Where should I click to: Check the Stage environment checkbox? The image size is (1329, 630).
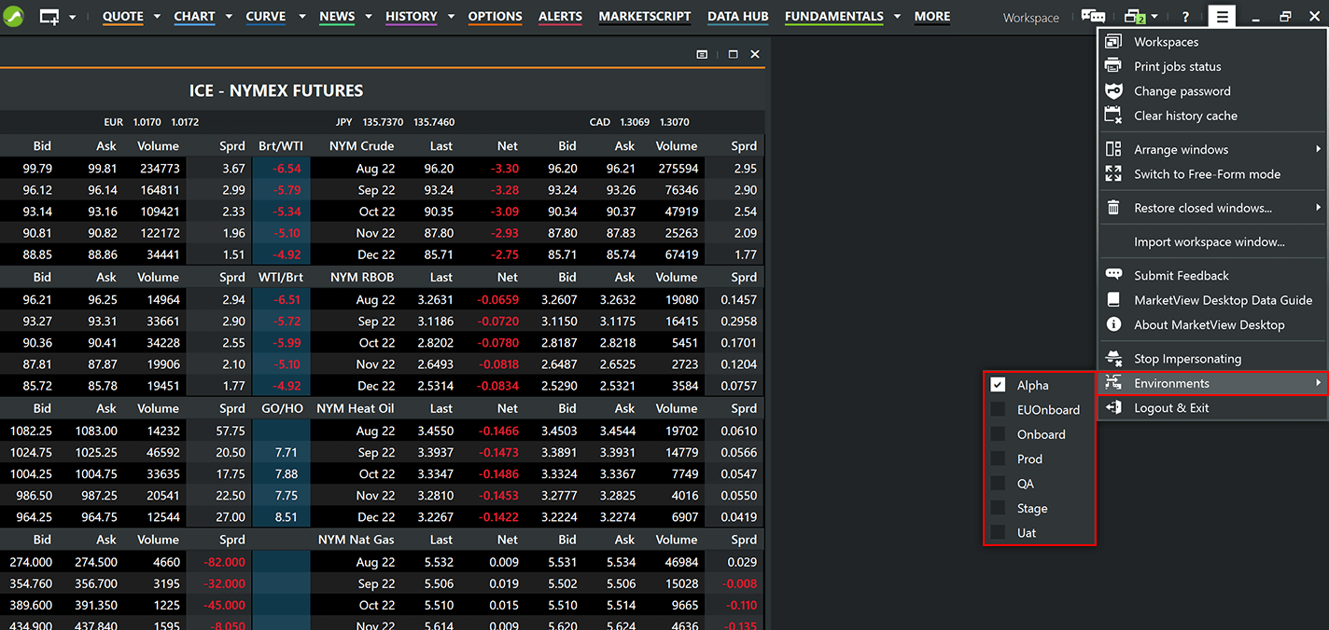pos(998,508)
